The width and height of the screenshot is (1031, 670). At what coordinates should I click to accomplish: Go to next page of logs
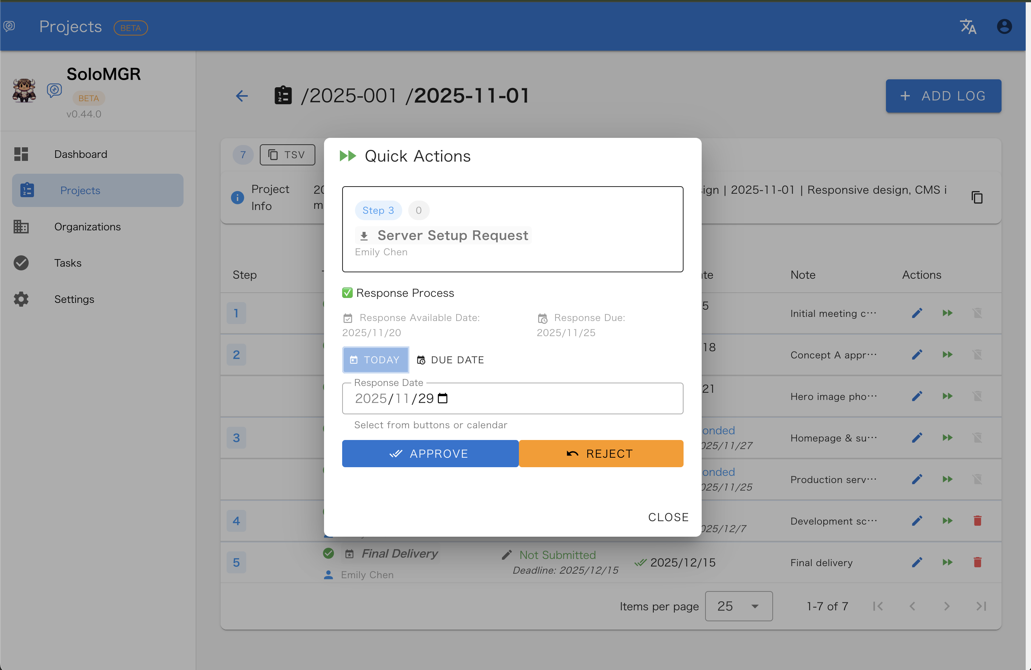(x=946, y=606)
